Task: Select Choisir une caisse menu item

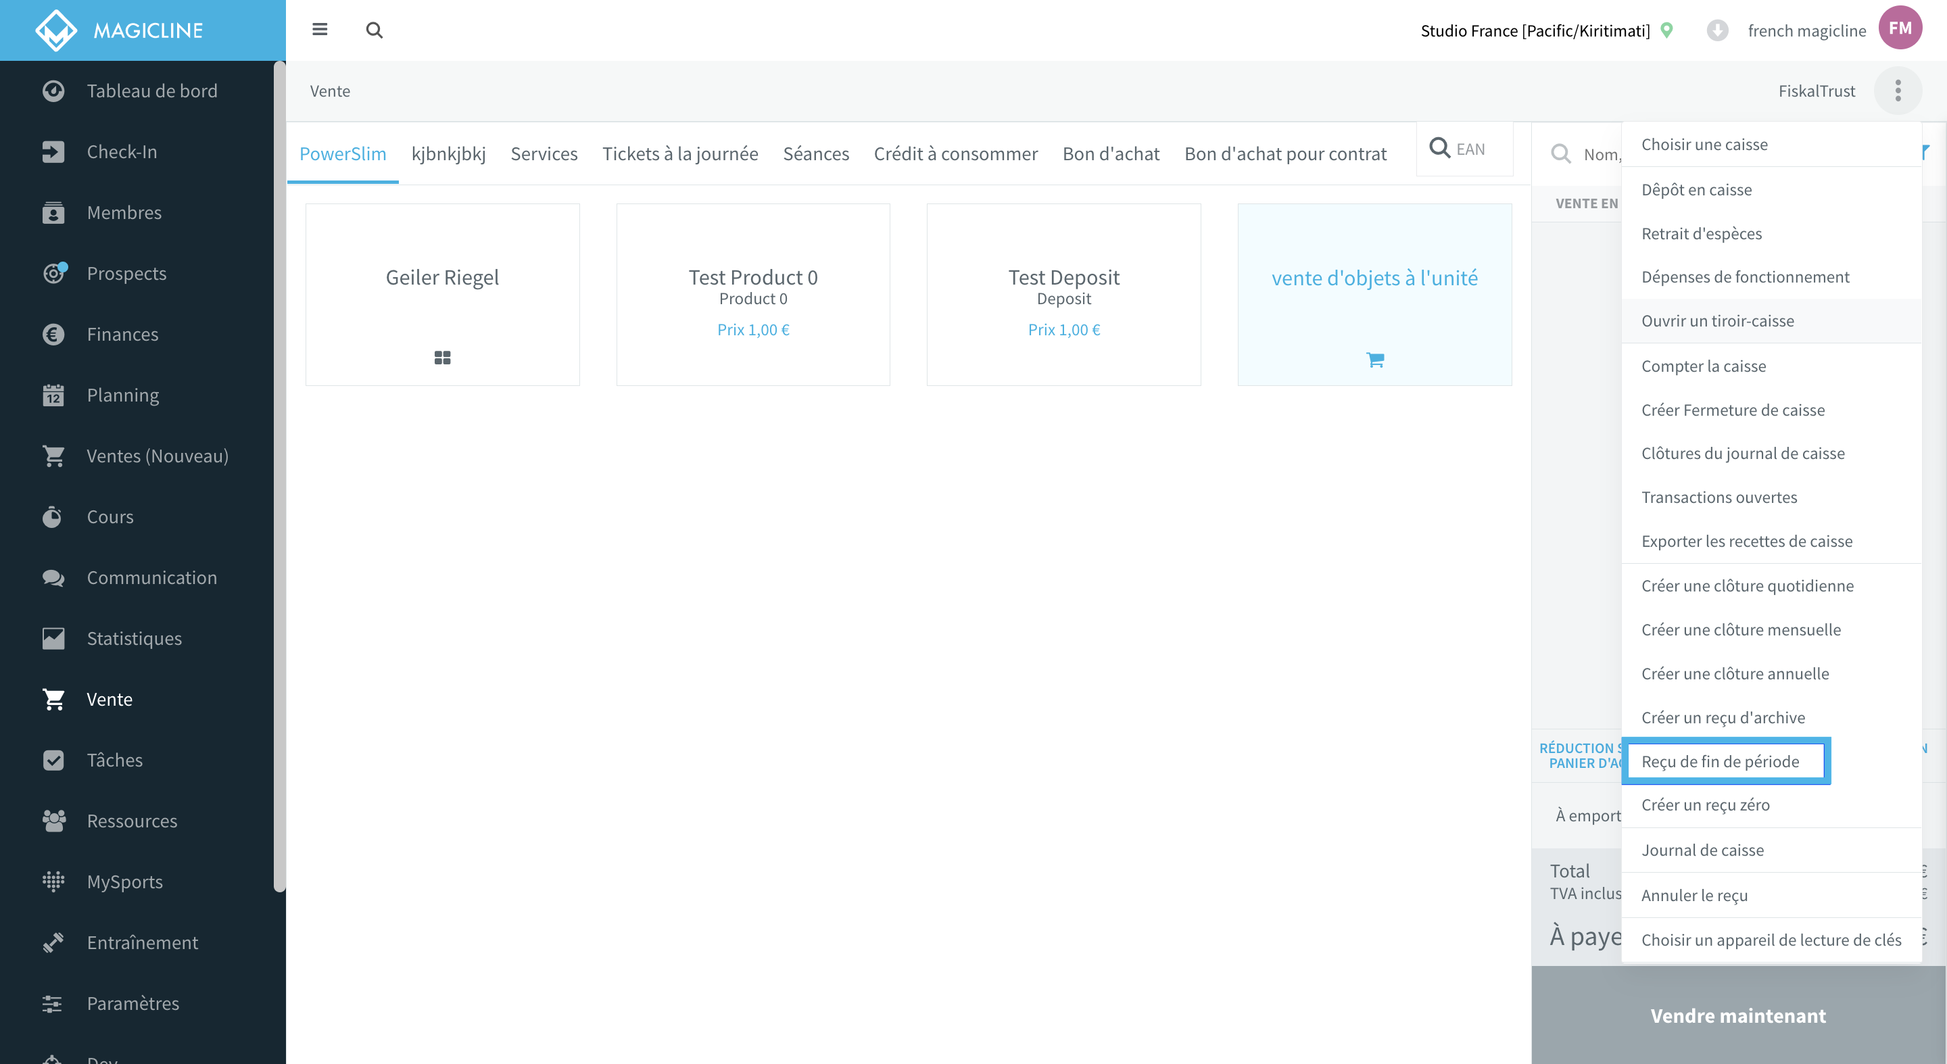Action: coord(1772,145)
